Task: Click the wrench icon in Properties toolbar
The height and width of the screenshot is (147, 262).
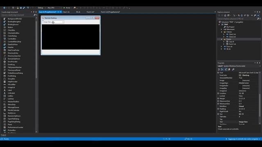Action: point(233,69)
